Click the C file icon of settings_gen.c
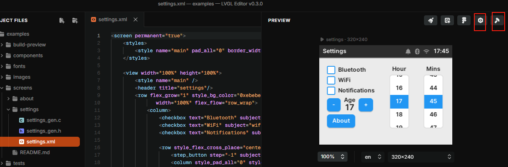508x167 pixels. [22, 120]
